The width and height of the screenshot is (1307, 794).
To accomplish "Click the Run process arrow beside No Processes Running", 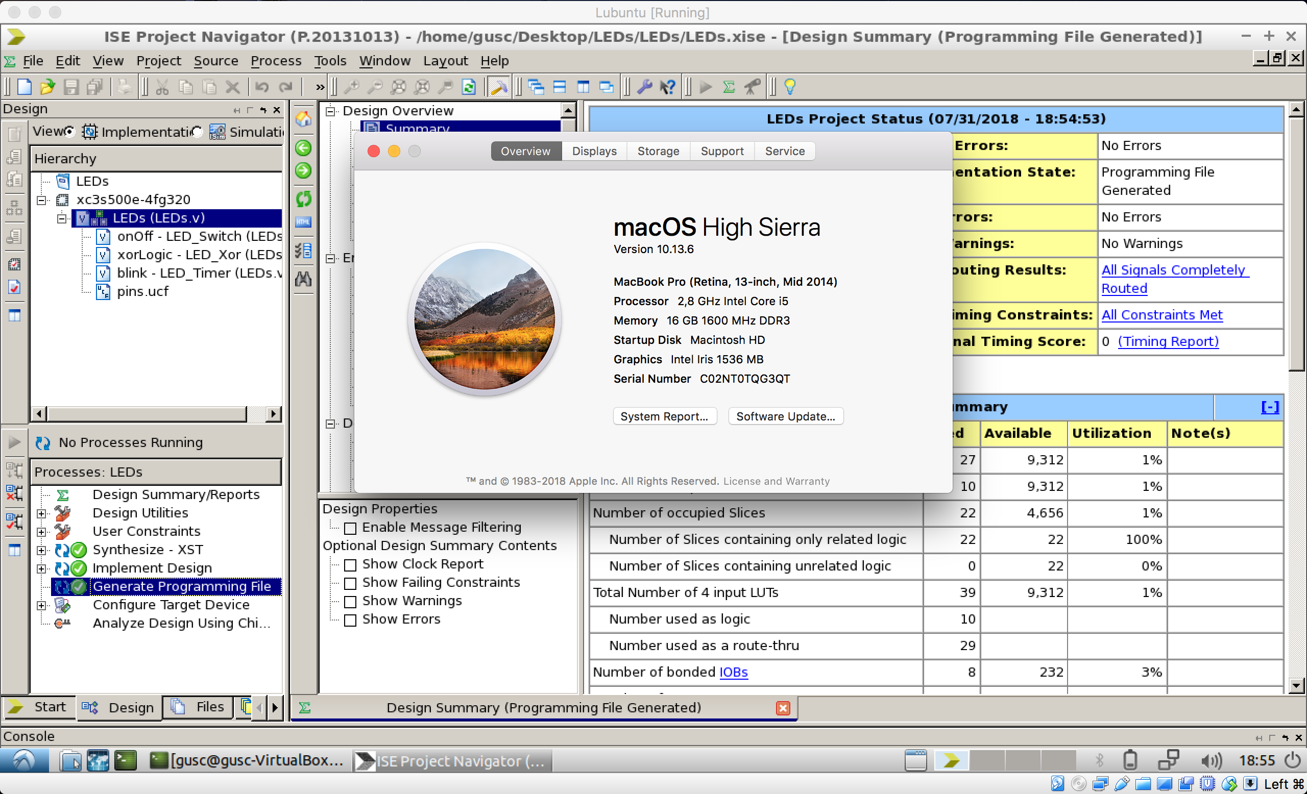I will [x=14, y=442].
